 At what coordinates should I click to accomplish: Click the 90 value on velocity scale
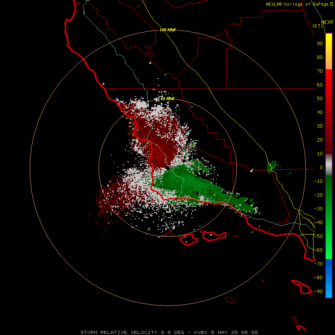tap(320, 44)
